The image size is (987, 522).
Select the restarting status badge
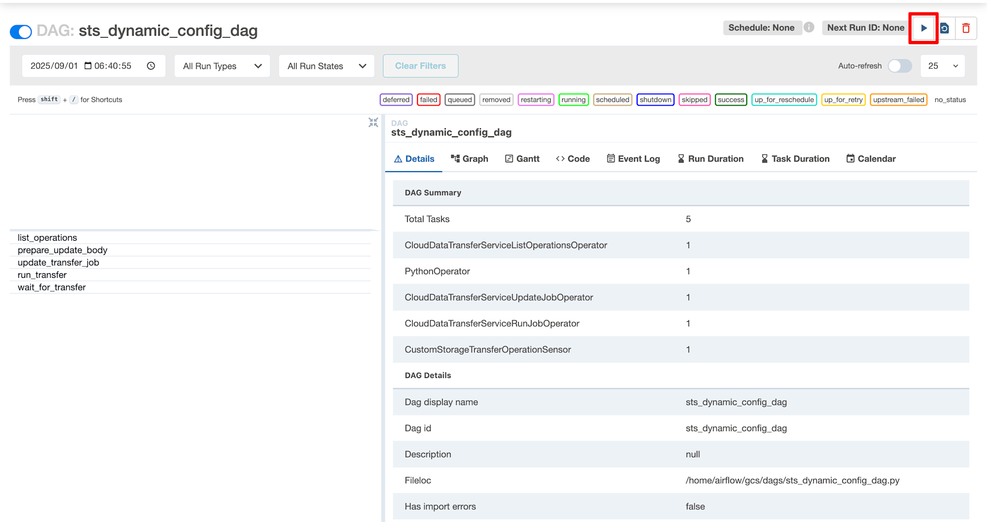coord(536,100)
